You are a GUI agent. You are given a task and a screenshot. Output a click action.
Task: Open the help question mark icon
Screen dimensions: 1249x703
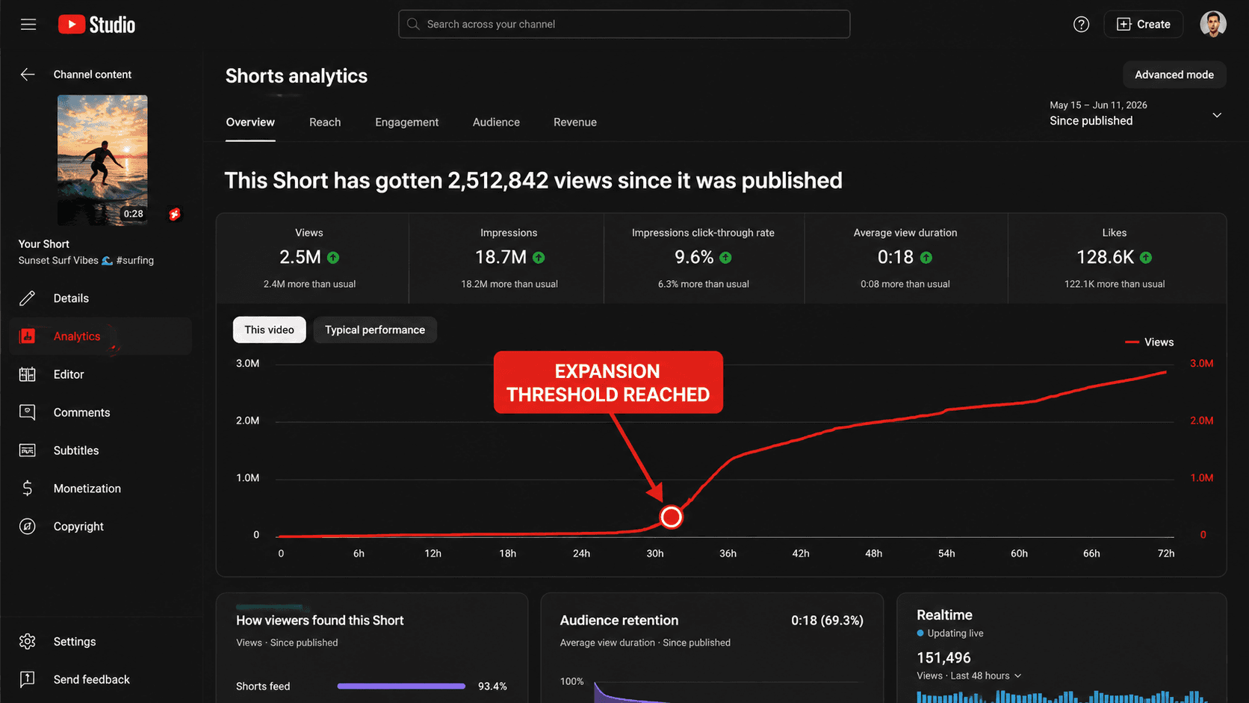click(1081, 25)
